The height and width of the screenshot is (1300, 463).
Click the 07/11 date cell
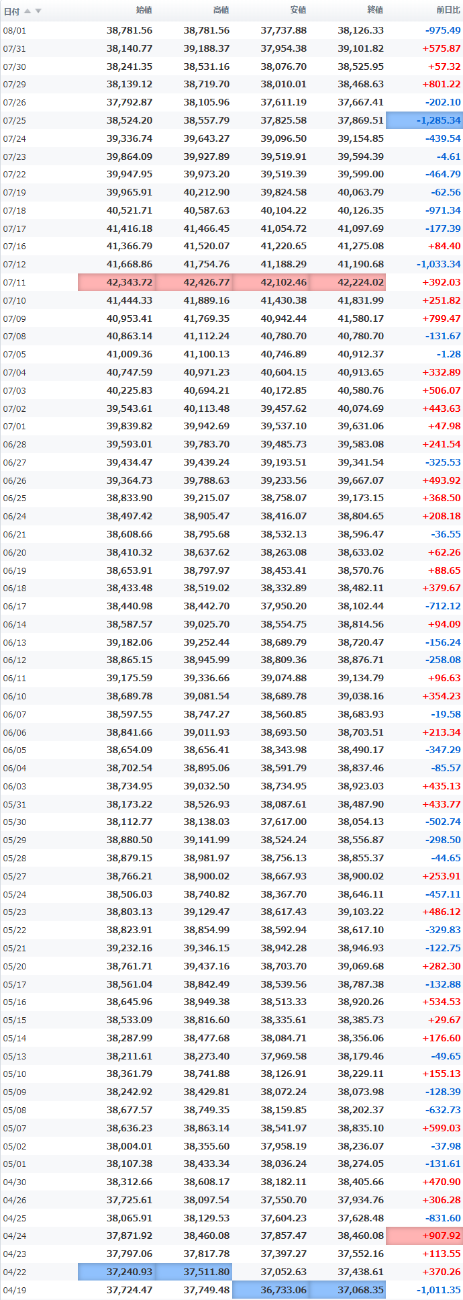pos(15,282)
